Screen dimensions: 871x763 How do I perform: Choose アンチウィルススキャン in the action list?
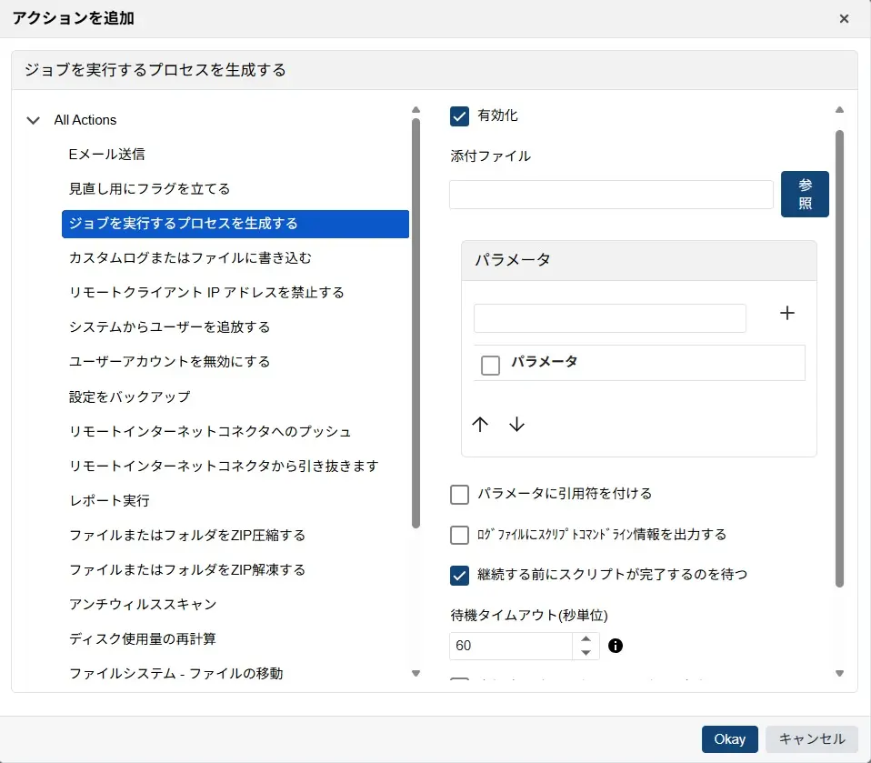pyautogui.click(x=143, y=604)
